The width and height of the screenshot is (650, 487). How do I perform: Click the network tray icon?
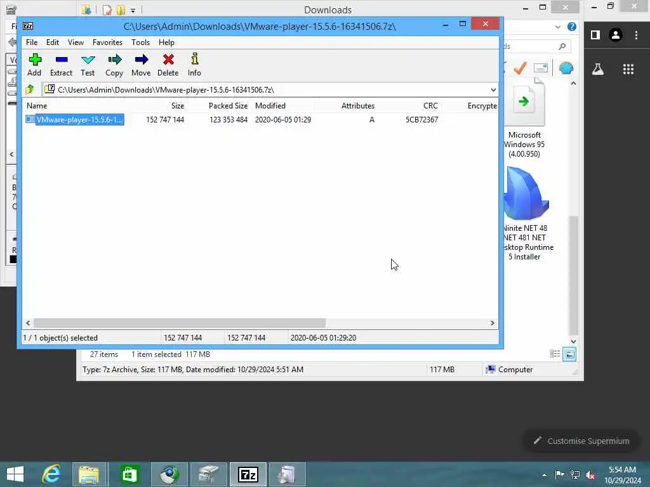575,475
